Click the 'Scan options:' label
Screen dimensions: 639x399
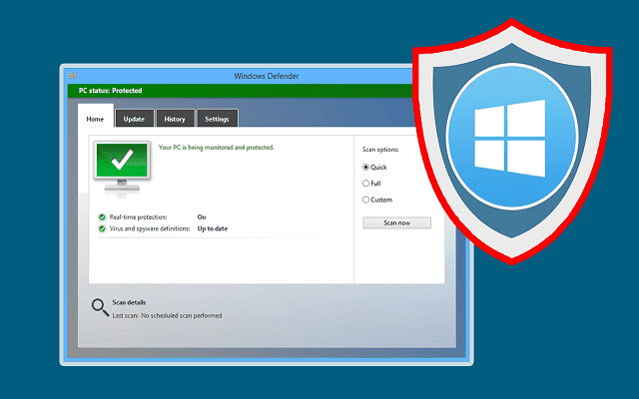click(x=380, y=150)
